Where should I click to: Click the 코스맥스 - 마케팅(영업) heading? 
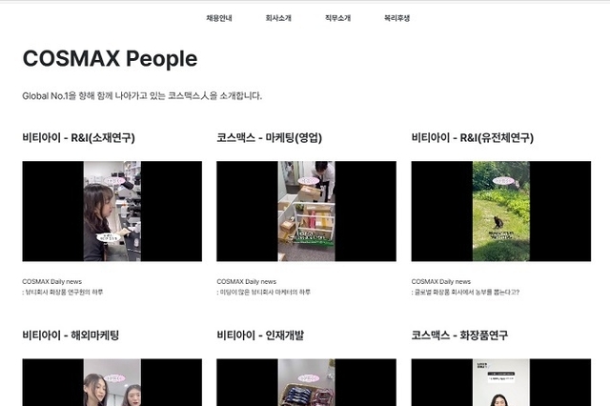(x=269, y=137)
